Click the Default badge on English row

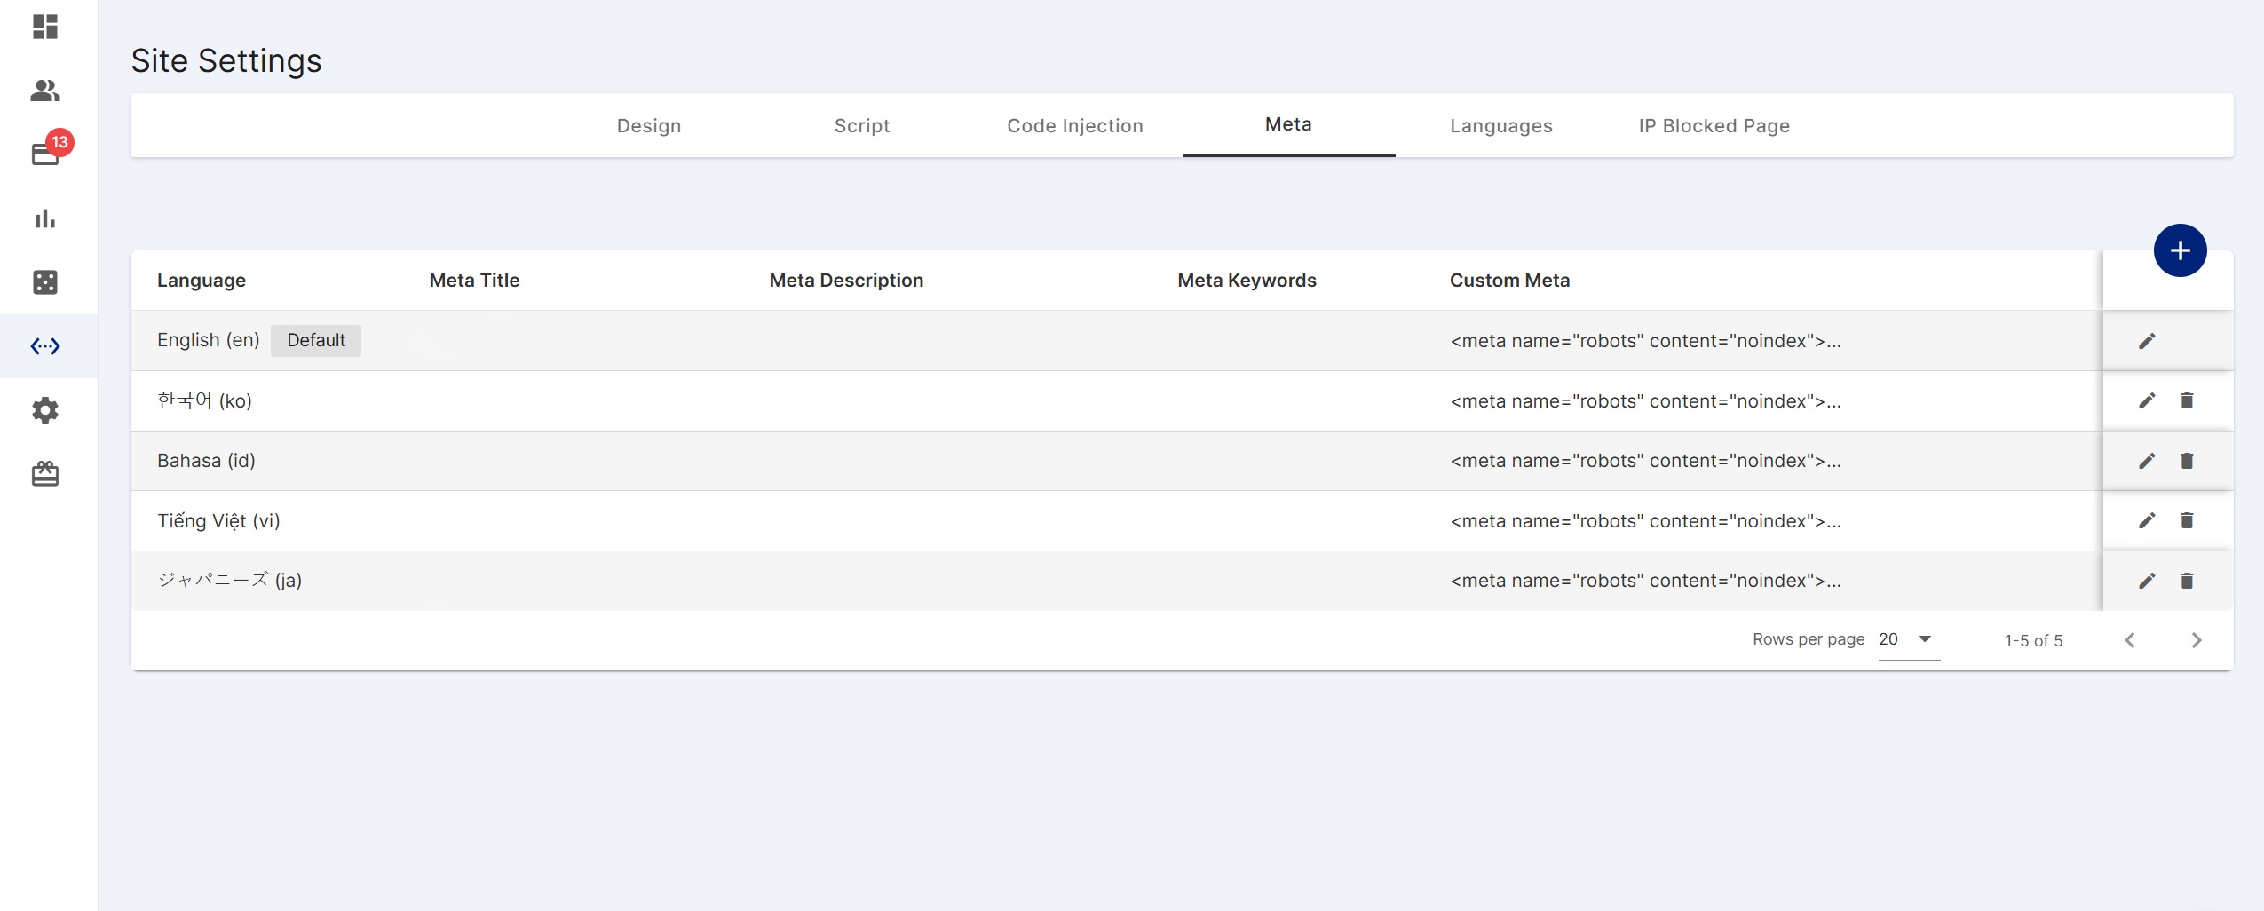pos(316,341)
